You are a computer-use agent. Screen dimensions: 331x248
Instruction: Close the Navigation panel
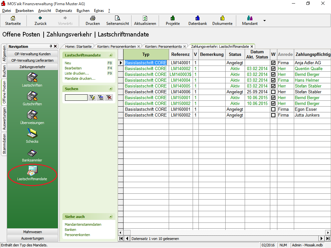tap(55, 46)
